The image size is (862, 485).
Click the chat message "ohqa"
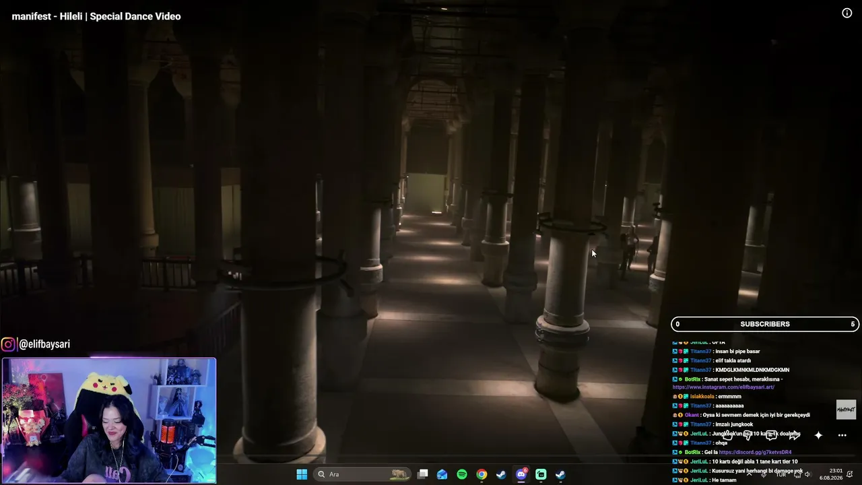(x=721, y=443)
